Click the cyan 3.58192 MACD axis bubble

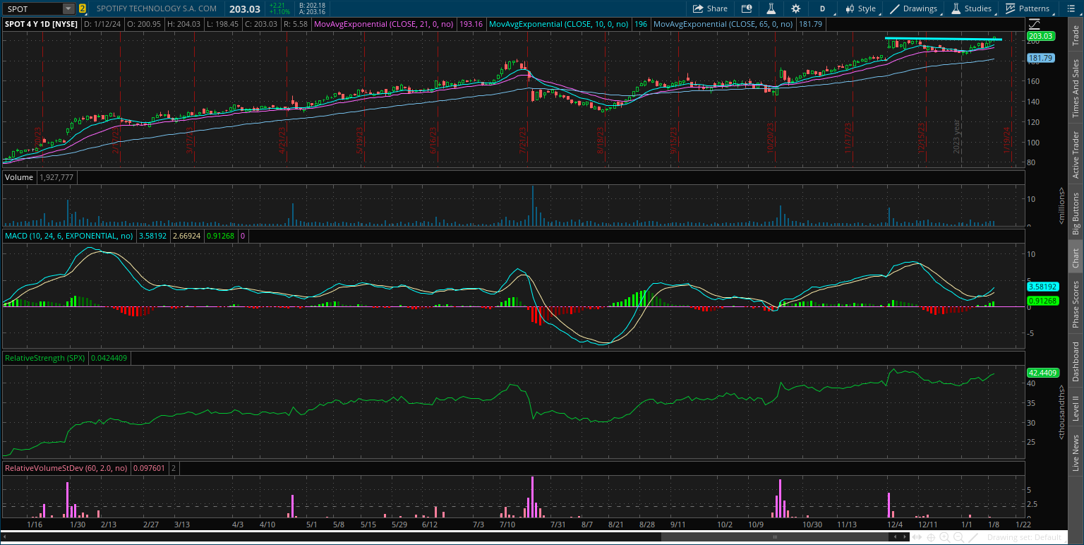[1042, 287]
